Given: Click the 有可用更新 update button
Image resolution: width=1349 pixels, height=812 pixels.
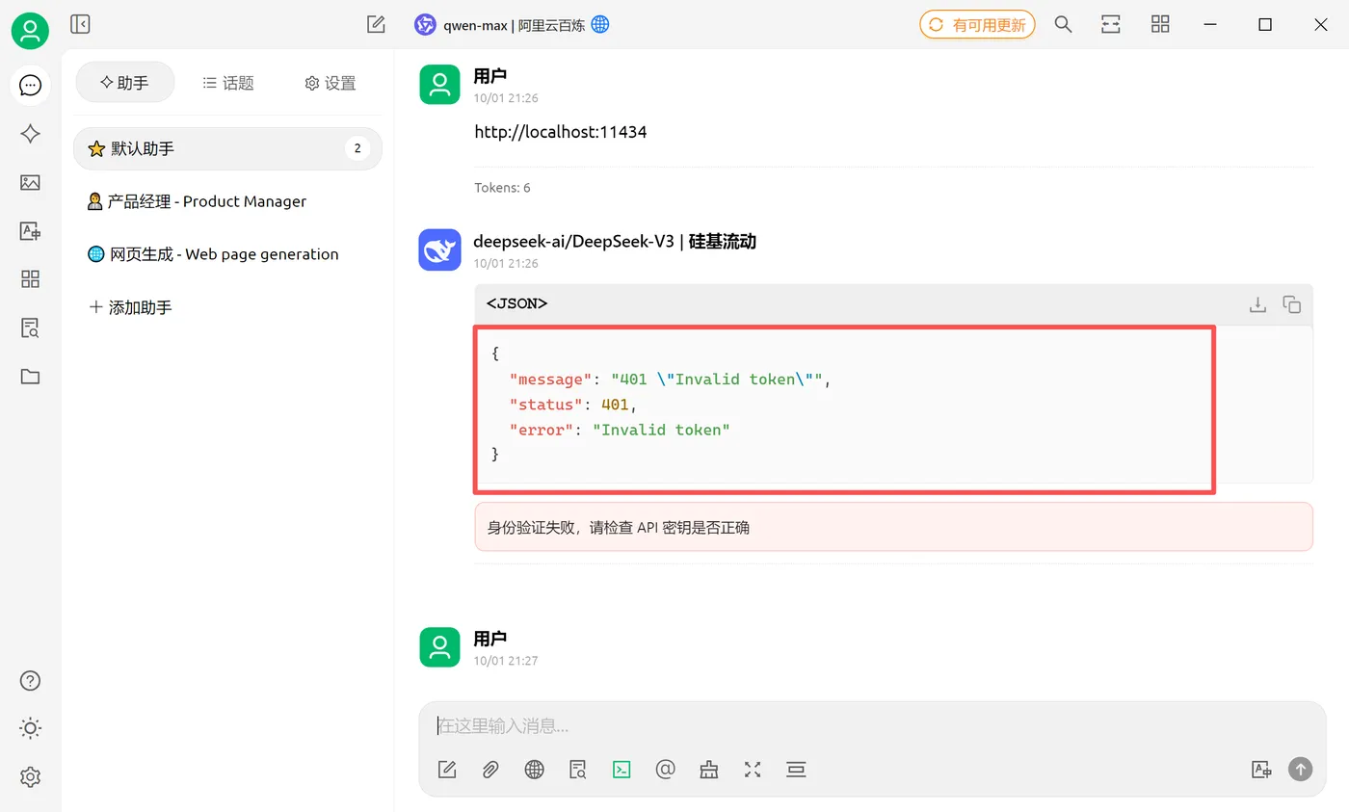Looking at the screenshot, I should tap(977, 24).
